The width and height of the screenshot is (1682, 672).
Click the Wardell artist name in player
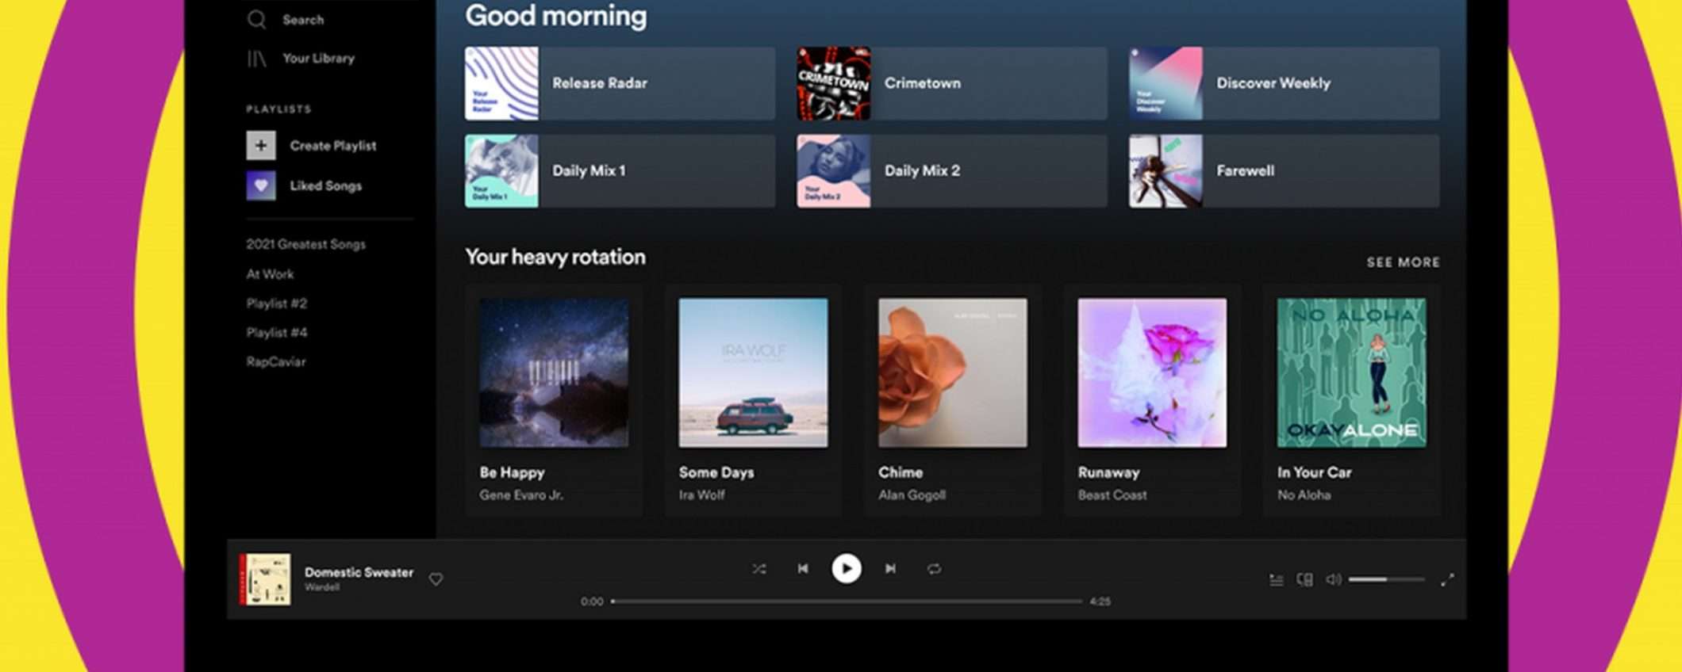tap(322, 587)
